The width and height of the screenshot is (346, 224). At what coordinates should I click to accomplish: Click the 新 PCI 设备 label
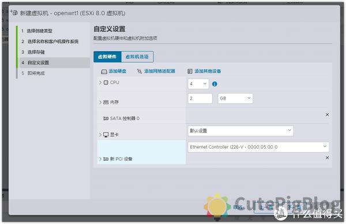[x=121, y=159]
